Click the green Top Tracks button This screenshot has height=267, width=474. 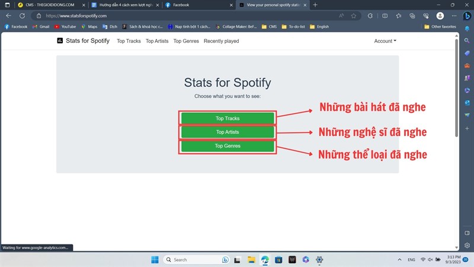pyautogui.click(x=228, y=118)
